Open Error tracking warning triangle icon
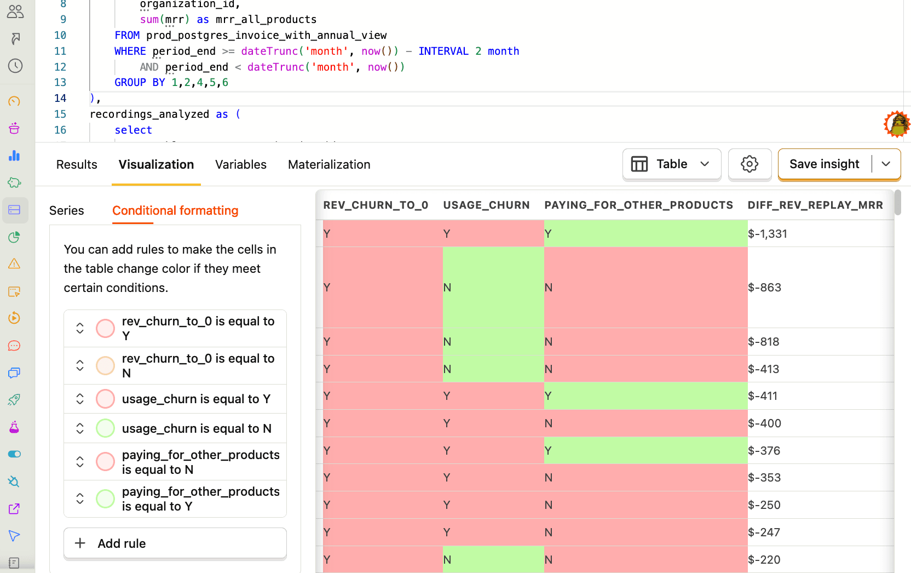This screenshot has height=573, width=911. 15,264
